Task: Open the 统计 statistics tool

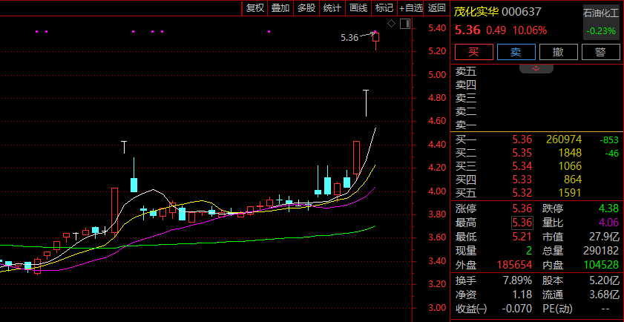Action: tap(332, 8)
